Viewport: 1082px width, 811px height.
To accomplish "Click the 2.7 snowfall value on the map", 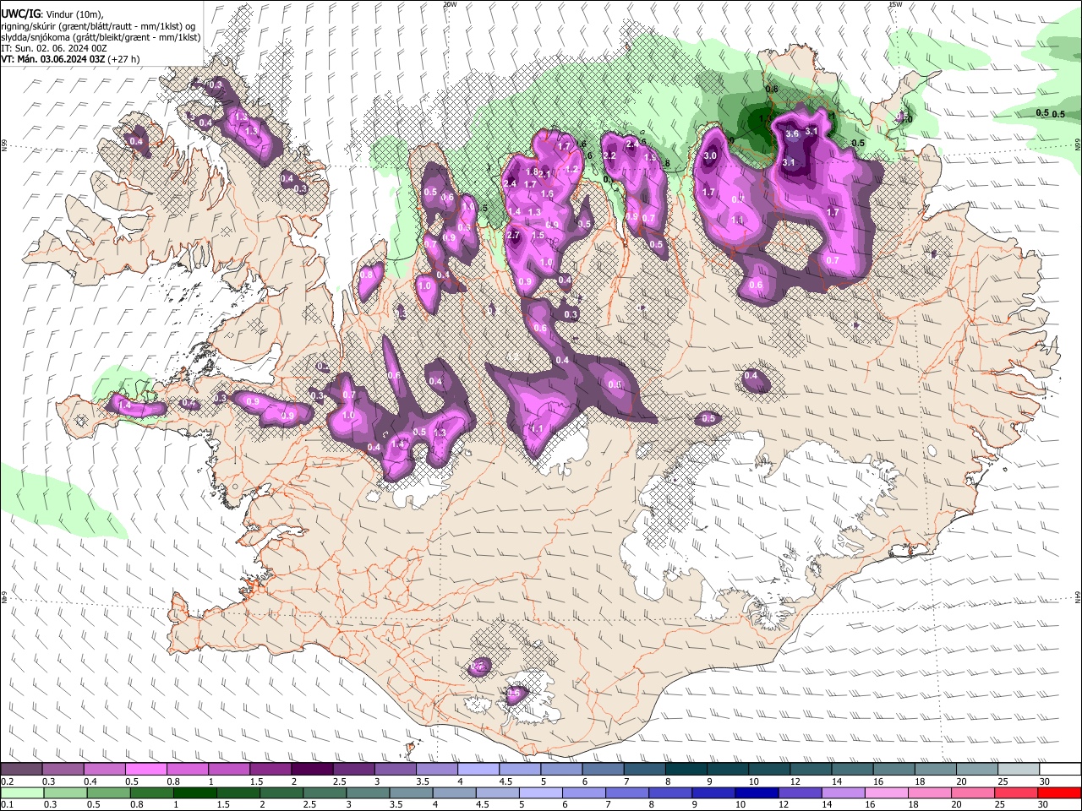I will [512, 236].
